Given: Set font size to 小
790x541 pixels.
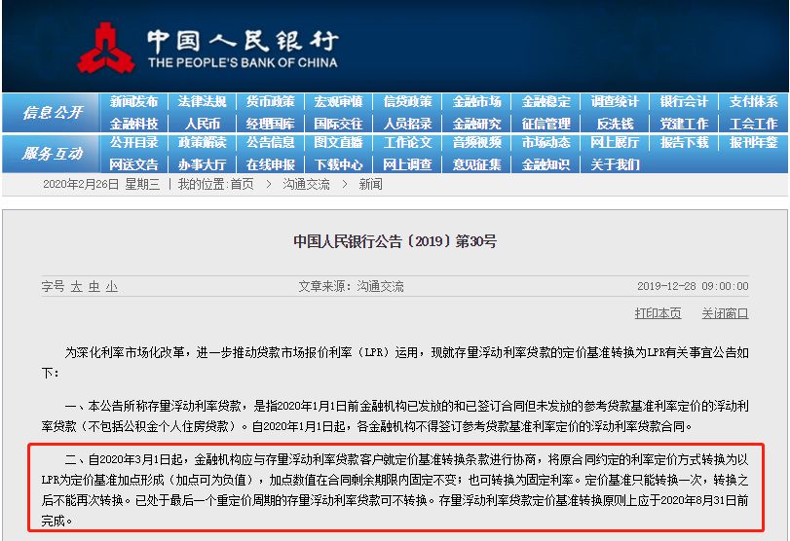Looking at the screenshot, I should (112, 287).
